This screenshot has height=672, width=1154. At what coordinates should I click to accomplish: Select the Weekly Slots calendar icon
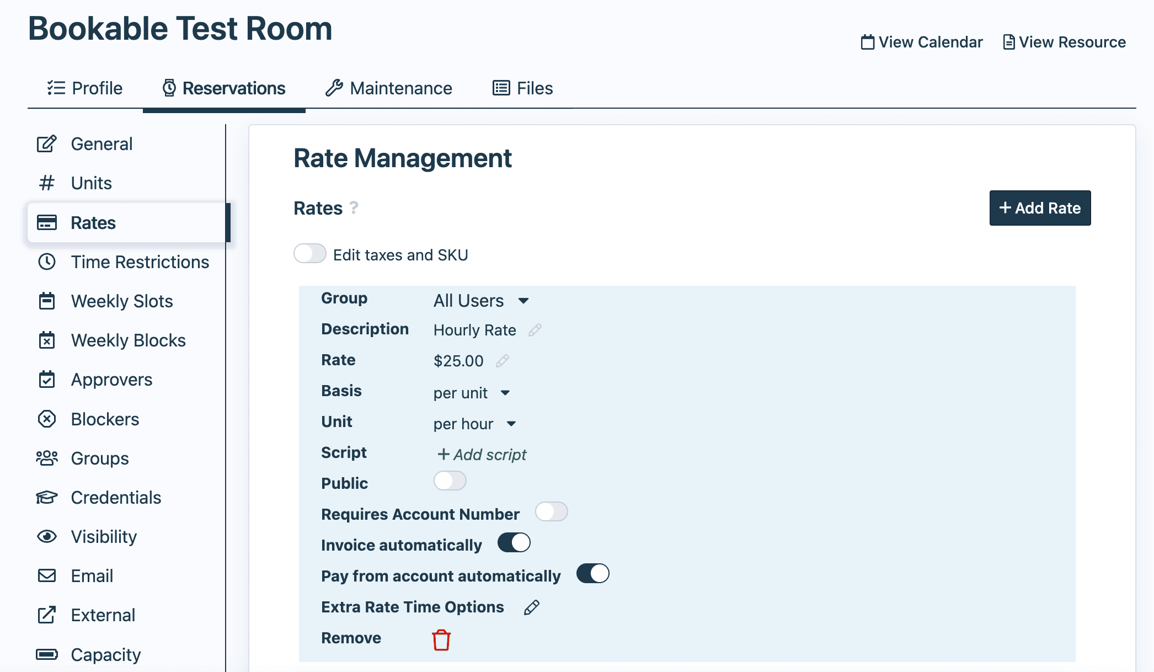(47, 301)
